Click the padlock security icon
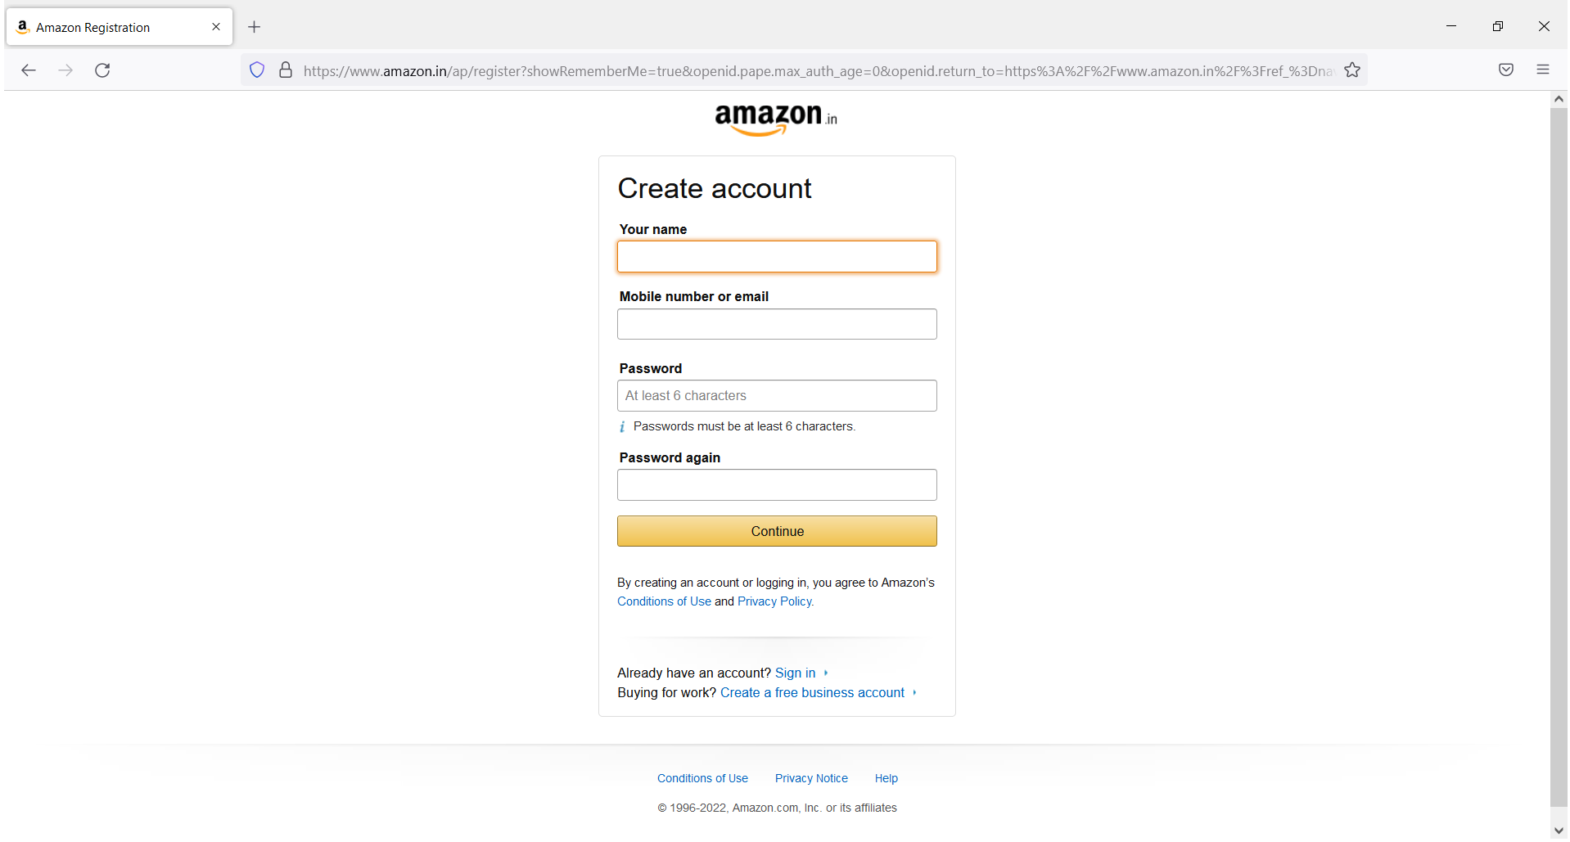Image resolution: width=1570 pixels, height=842 pixels. pyautogui.click(x=286, y=70)
